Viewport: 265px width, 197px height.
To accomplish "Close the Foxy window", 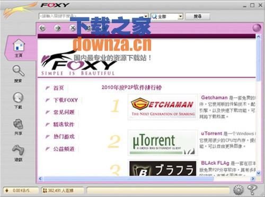I will 260,5.
